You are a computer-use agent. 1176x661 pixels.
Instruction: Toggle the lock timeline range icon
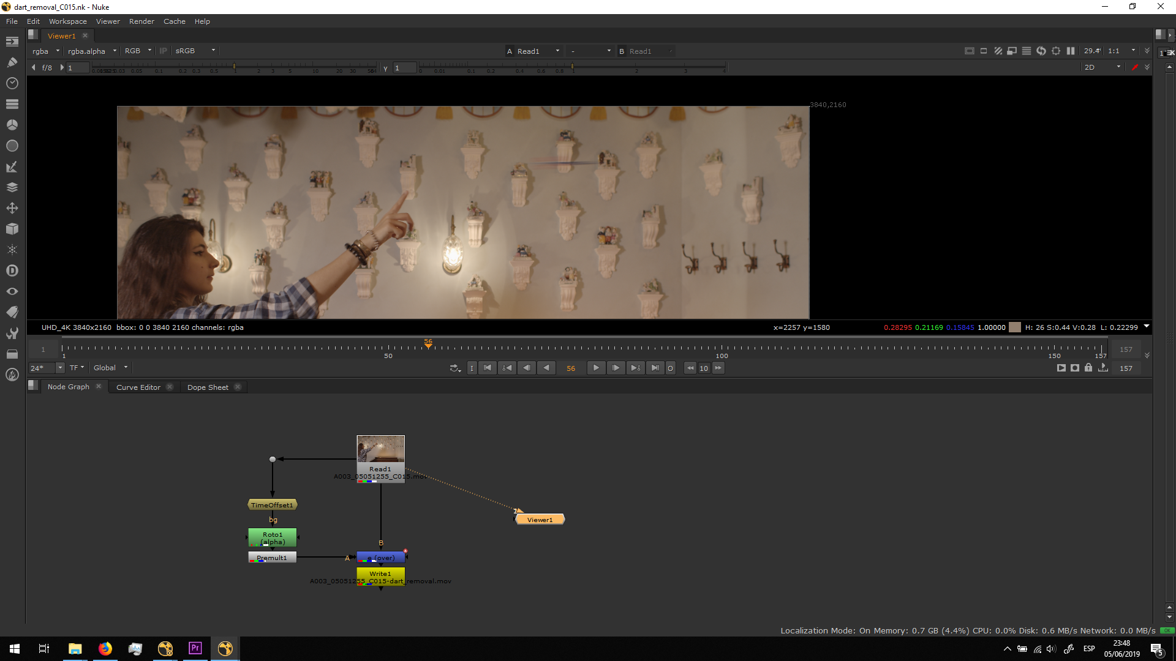pos(1088,368)
